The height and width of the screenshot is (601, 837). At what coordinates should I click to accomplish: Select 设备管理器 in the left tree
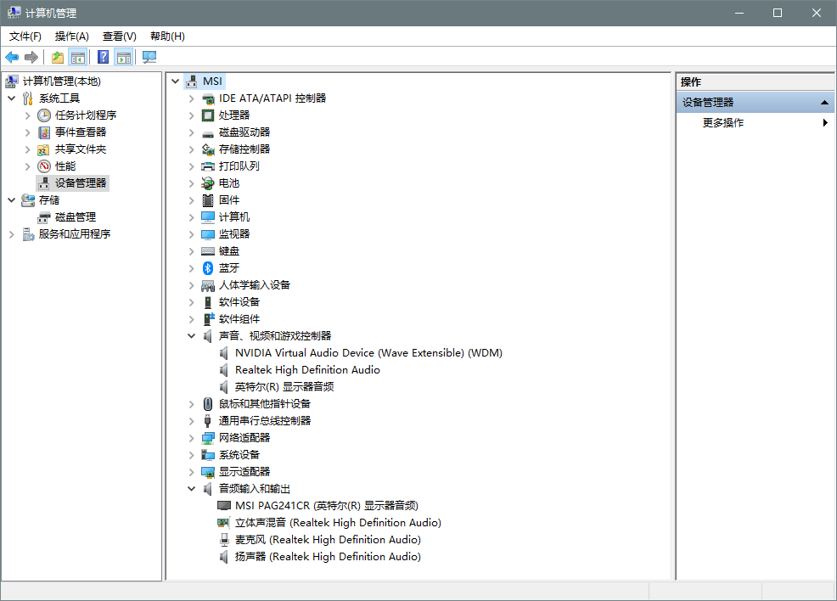81,183
